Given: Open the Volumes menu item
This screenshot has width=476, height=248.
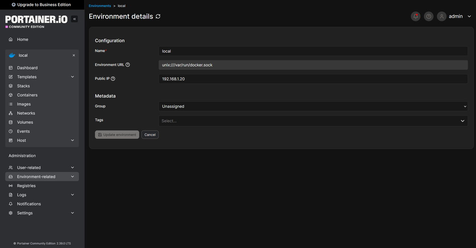Looking at the screenshot, I should coord(42,122).
